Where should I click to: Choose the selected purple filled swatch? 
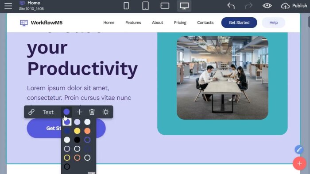[67, 122]
